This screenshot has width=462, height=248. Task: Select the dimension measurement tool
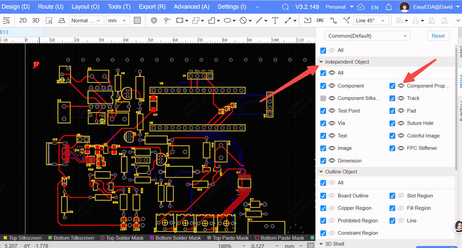(x=288, y=21)
